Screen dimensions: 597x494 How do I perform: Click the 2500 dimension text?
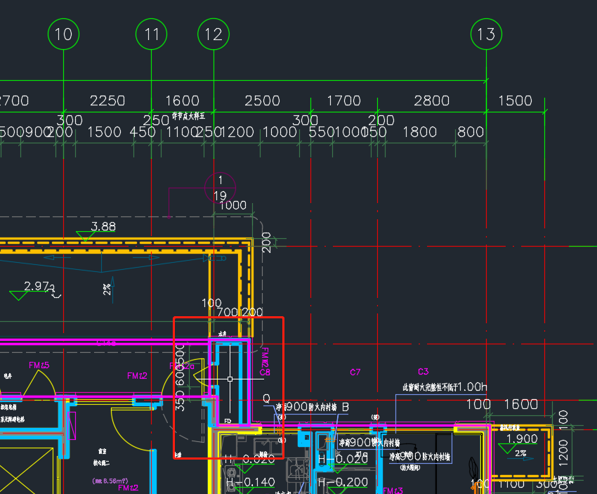click(263, 101)
